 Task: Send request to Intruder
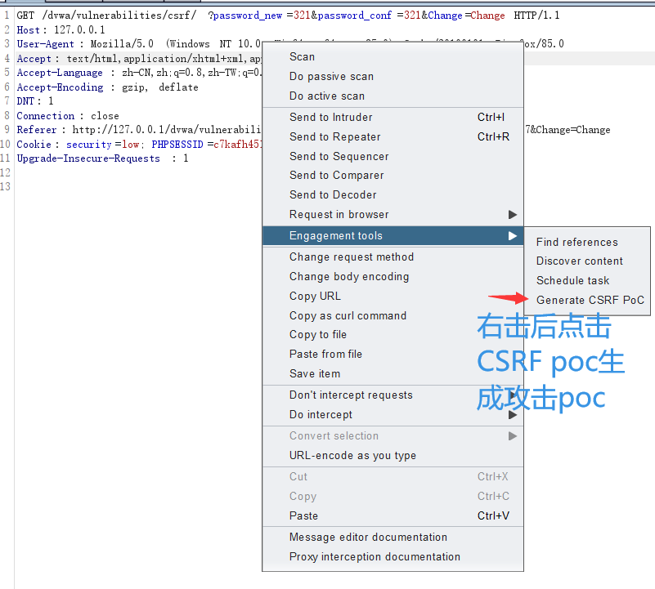393,118
